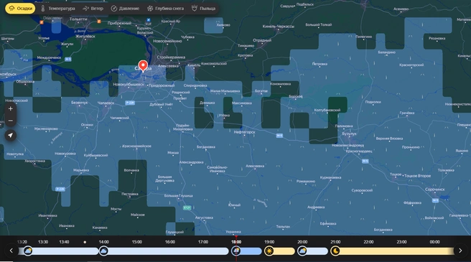Click the 18:00 rain slider handle

click(x=235, y=251)
